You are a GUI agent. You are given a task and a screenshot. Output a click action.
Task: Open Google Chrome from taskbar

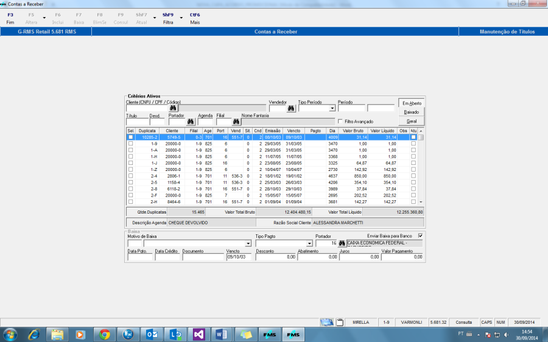104,334
